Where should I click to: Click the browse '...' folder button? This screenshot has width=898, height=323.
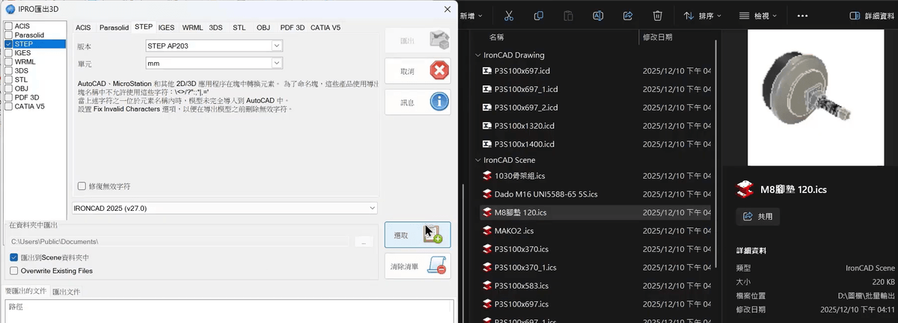(x=364, y=242)
